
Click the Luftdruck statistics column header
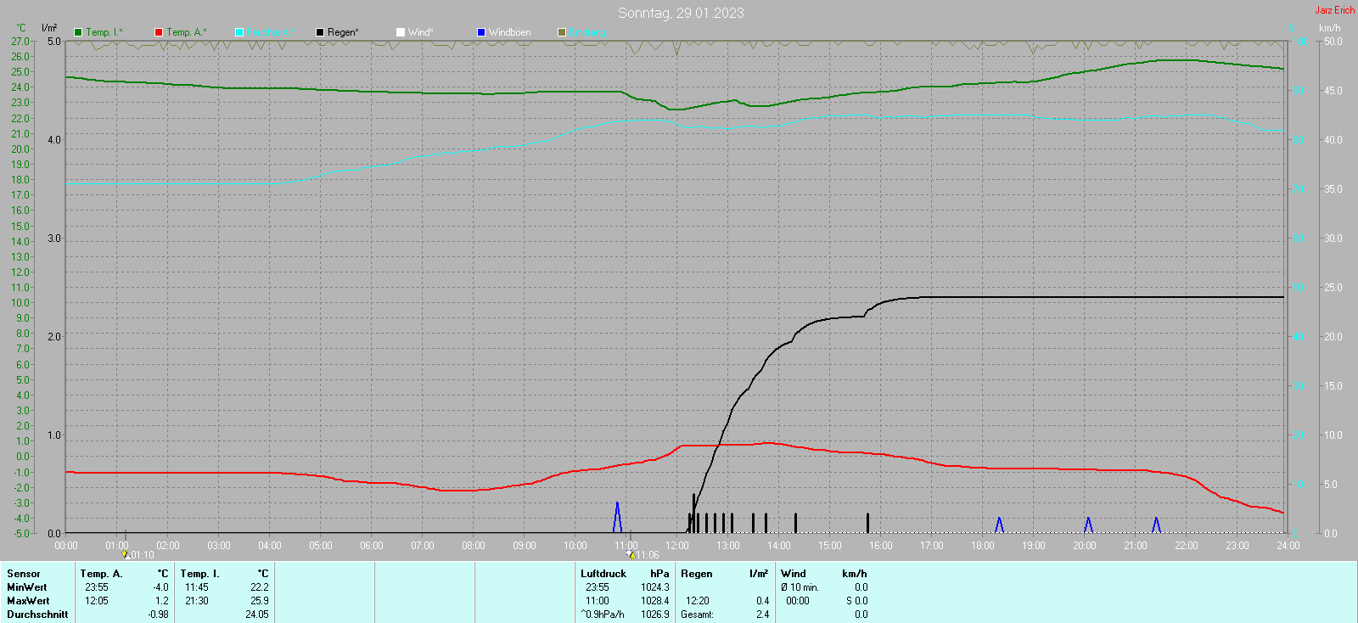click(x=603, y=574)
